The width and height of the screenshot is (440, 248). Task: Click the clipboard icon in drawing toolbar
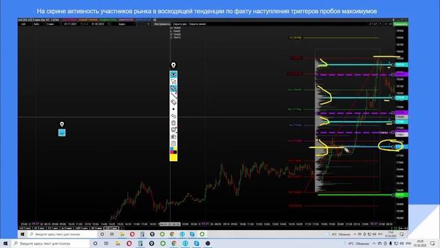click(173, 143)
